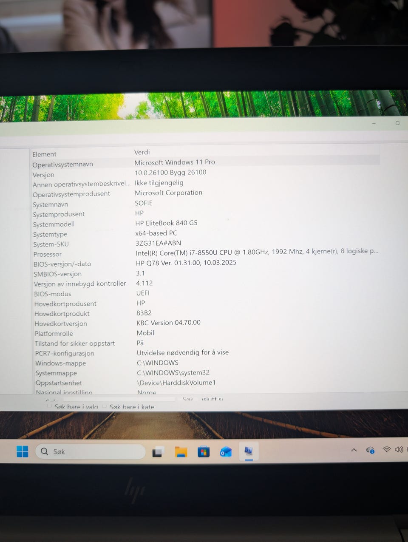Image resolution: width=408 pixels, height=542 pixels.
Task: Select the Hovedkortprodusent row
Action: coord(206,304)
